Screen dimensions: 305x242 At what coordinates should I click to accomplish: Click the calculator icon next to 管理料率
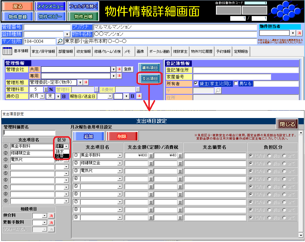(x=46, y=89)
